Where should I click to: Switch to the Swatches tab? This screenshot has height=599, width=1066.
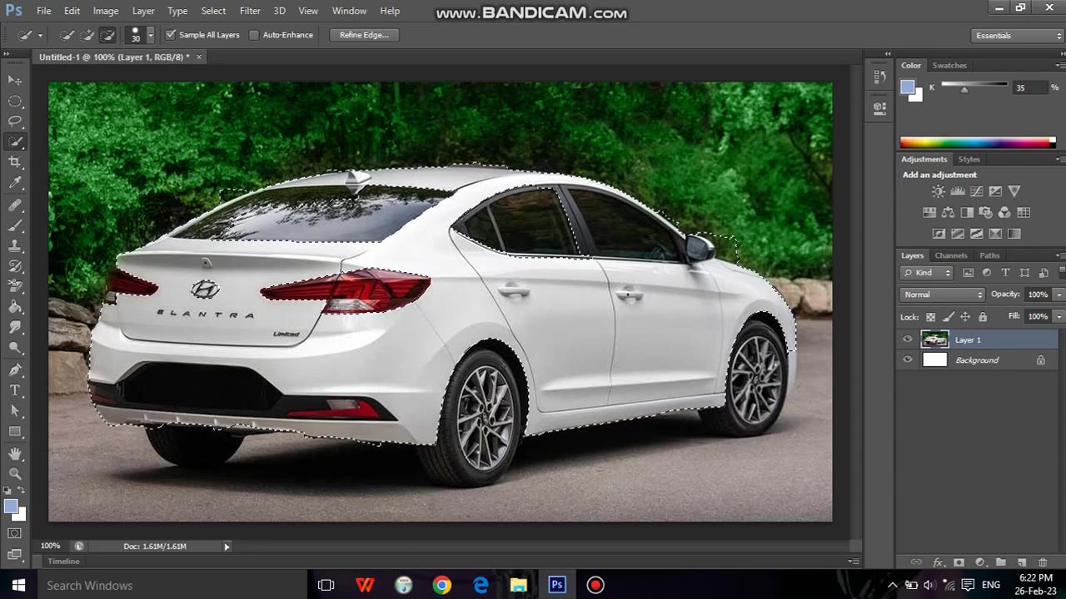(x=949, y=66)
